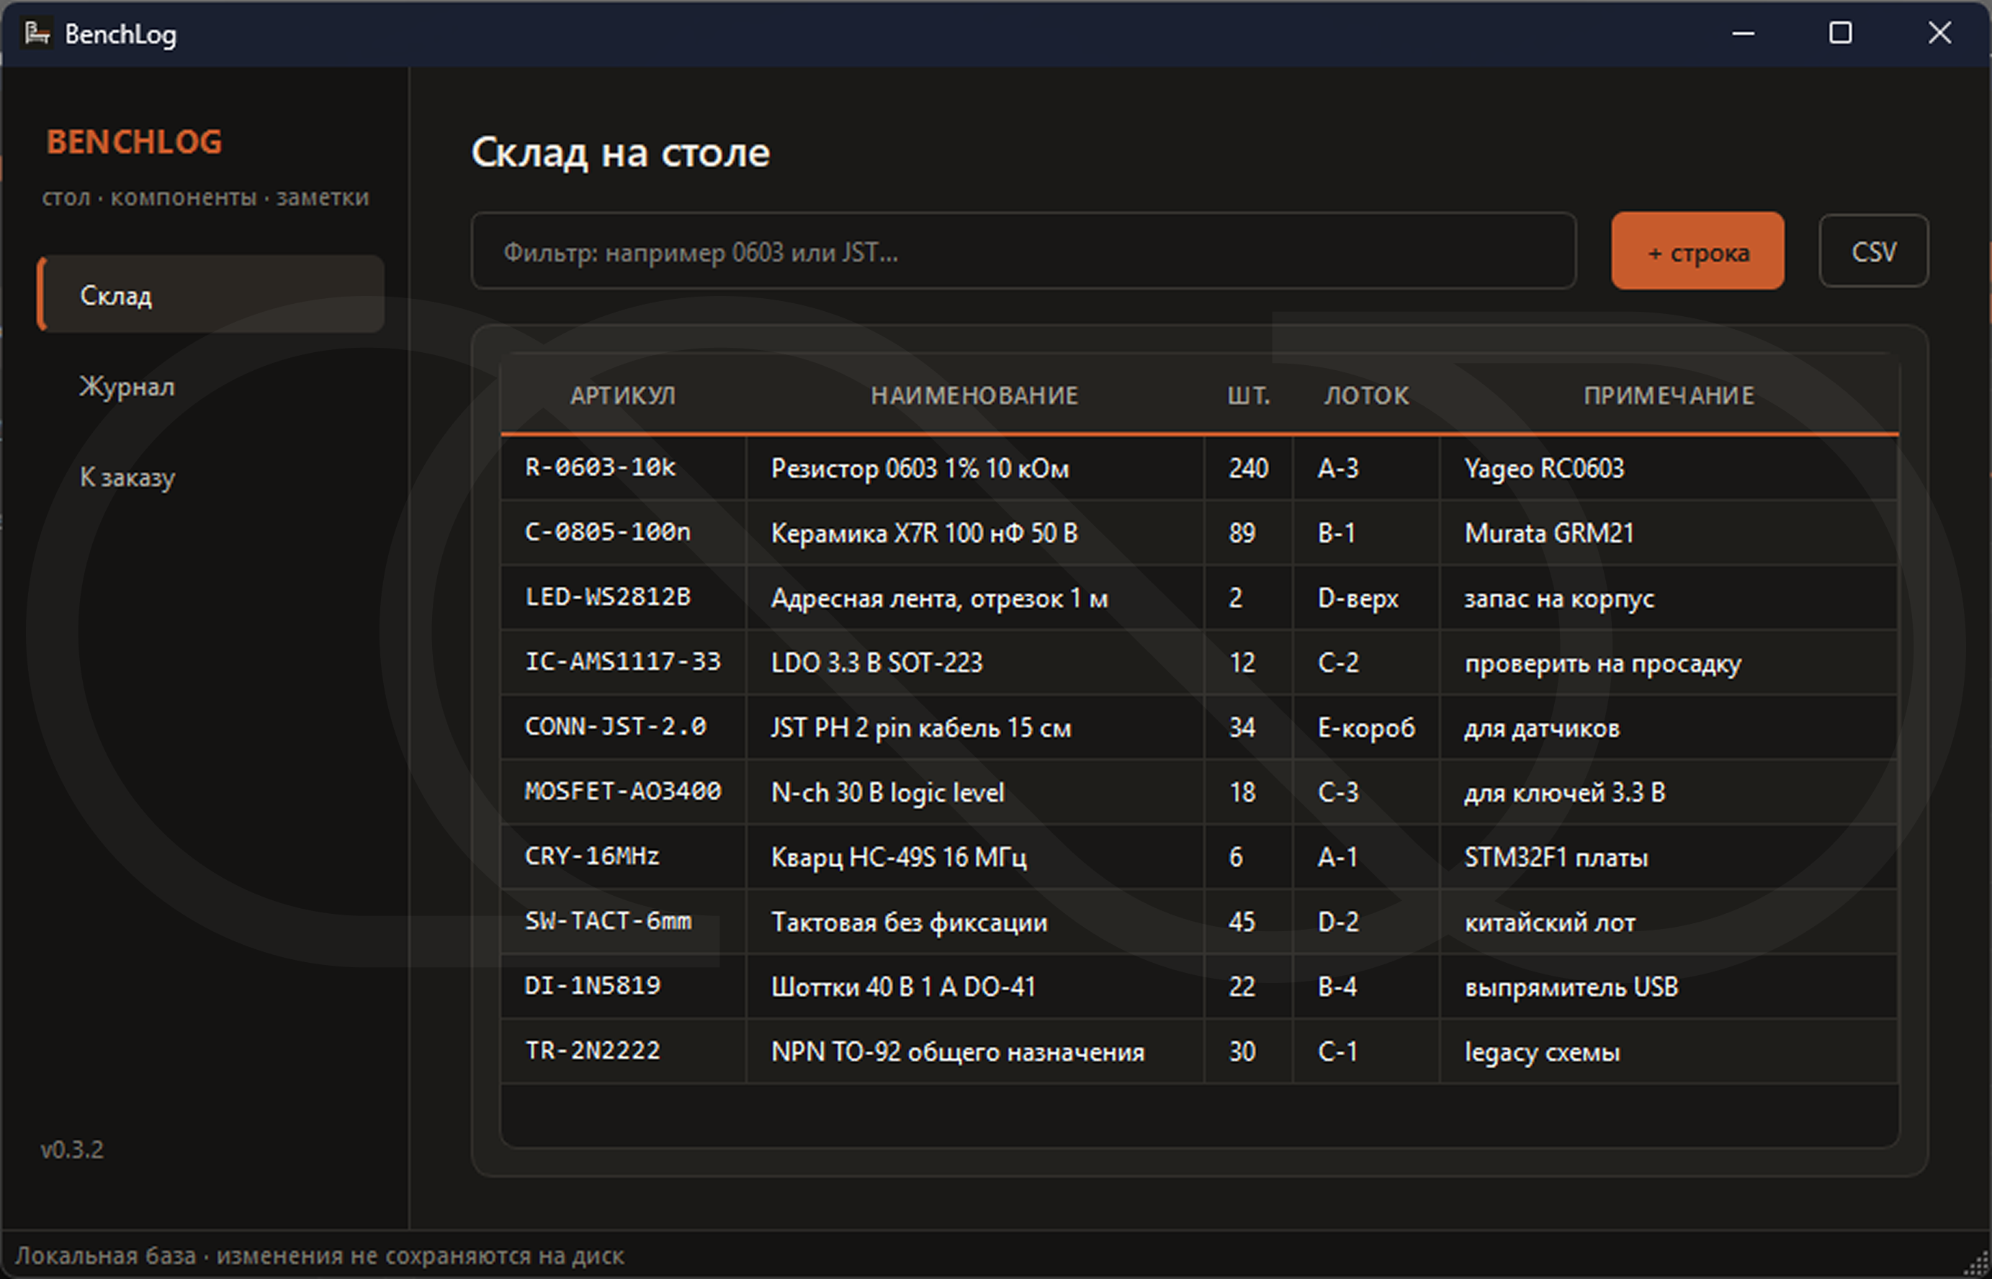Export the table with CSV button

1872,251
